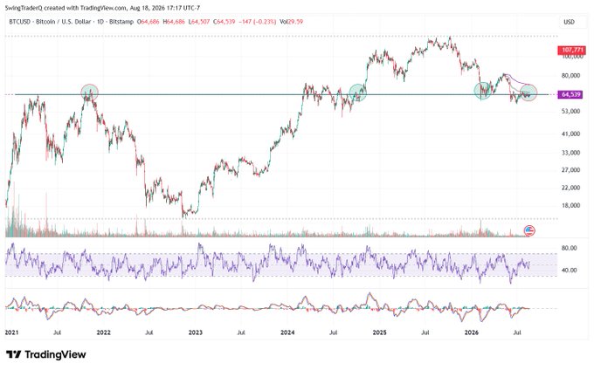Click the Jul label between 2021 and 2022
The height and width of the screenshot is (370, 594).
[x=57, y=332]
